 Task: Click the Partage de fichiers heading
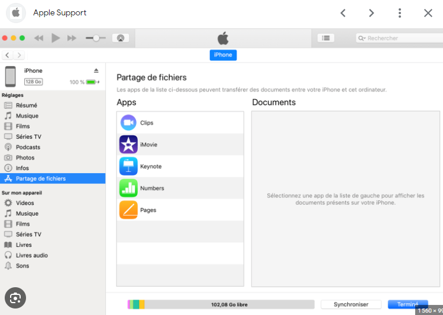(151, 77)
